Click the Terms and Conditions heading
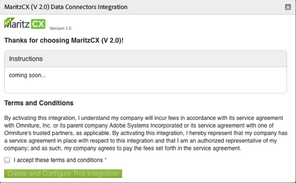The width and height of the screenshot is (296, 183). [x=39, y=103]
